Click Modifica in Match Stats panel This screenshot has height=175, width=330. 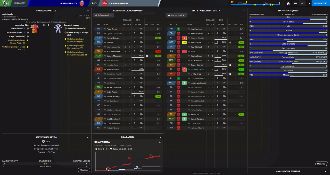click(x=321, y=164)
